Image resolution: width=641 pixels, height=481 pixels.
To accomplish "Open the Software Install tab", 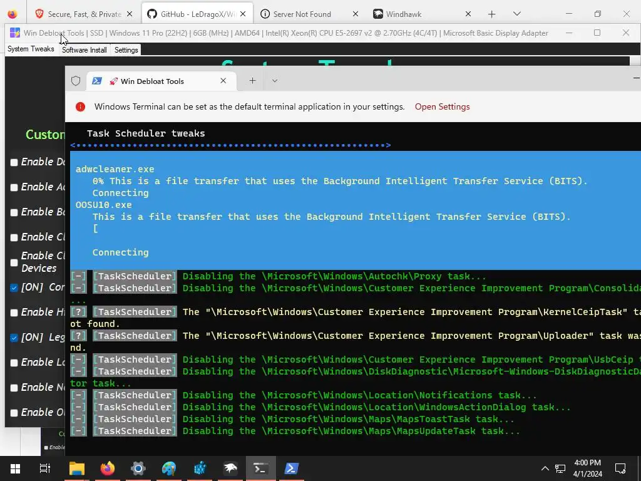I will coord(85,50).
